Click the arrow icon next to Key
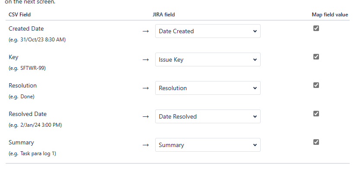 point(146,59)
